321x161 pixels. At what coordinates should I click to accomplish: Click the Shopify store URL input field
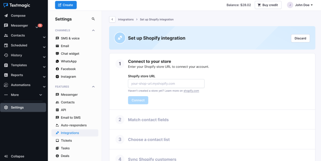point(166,84)
